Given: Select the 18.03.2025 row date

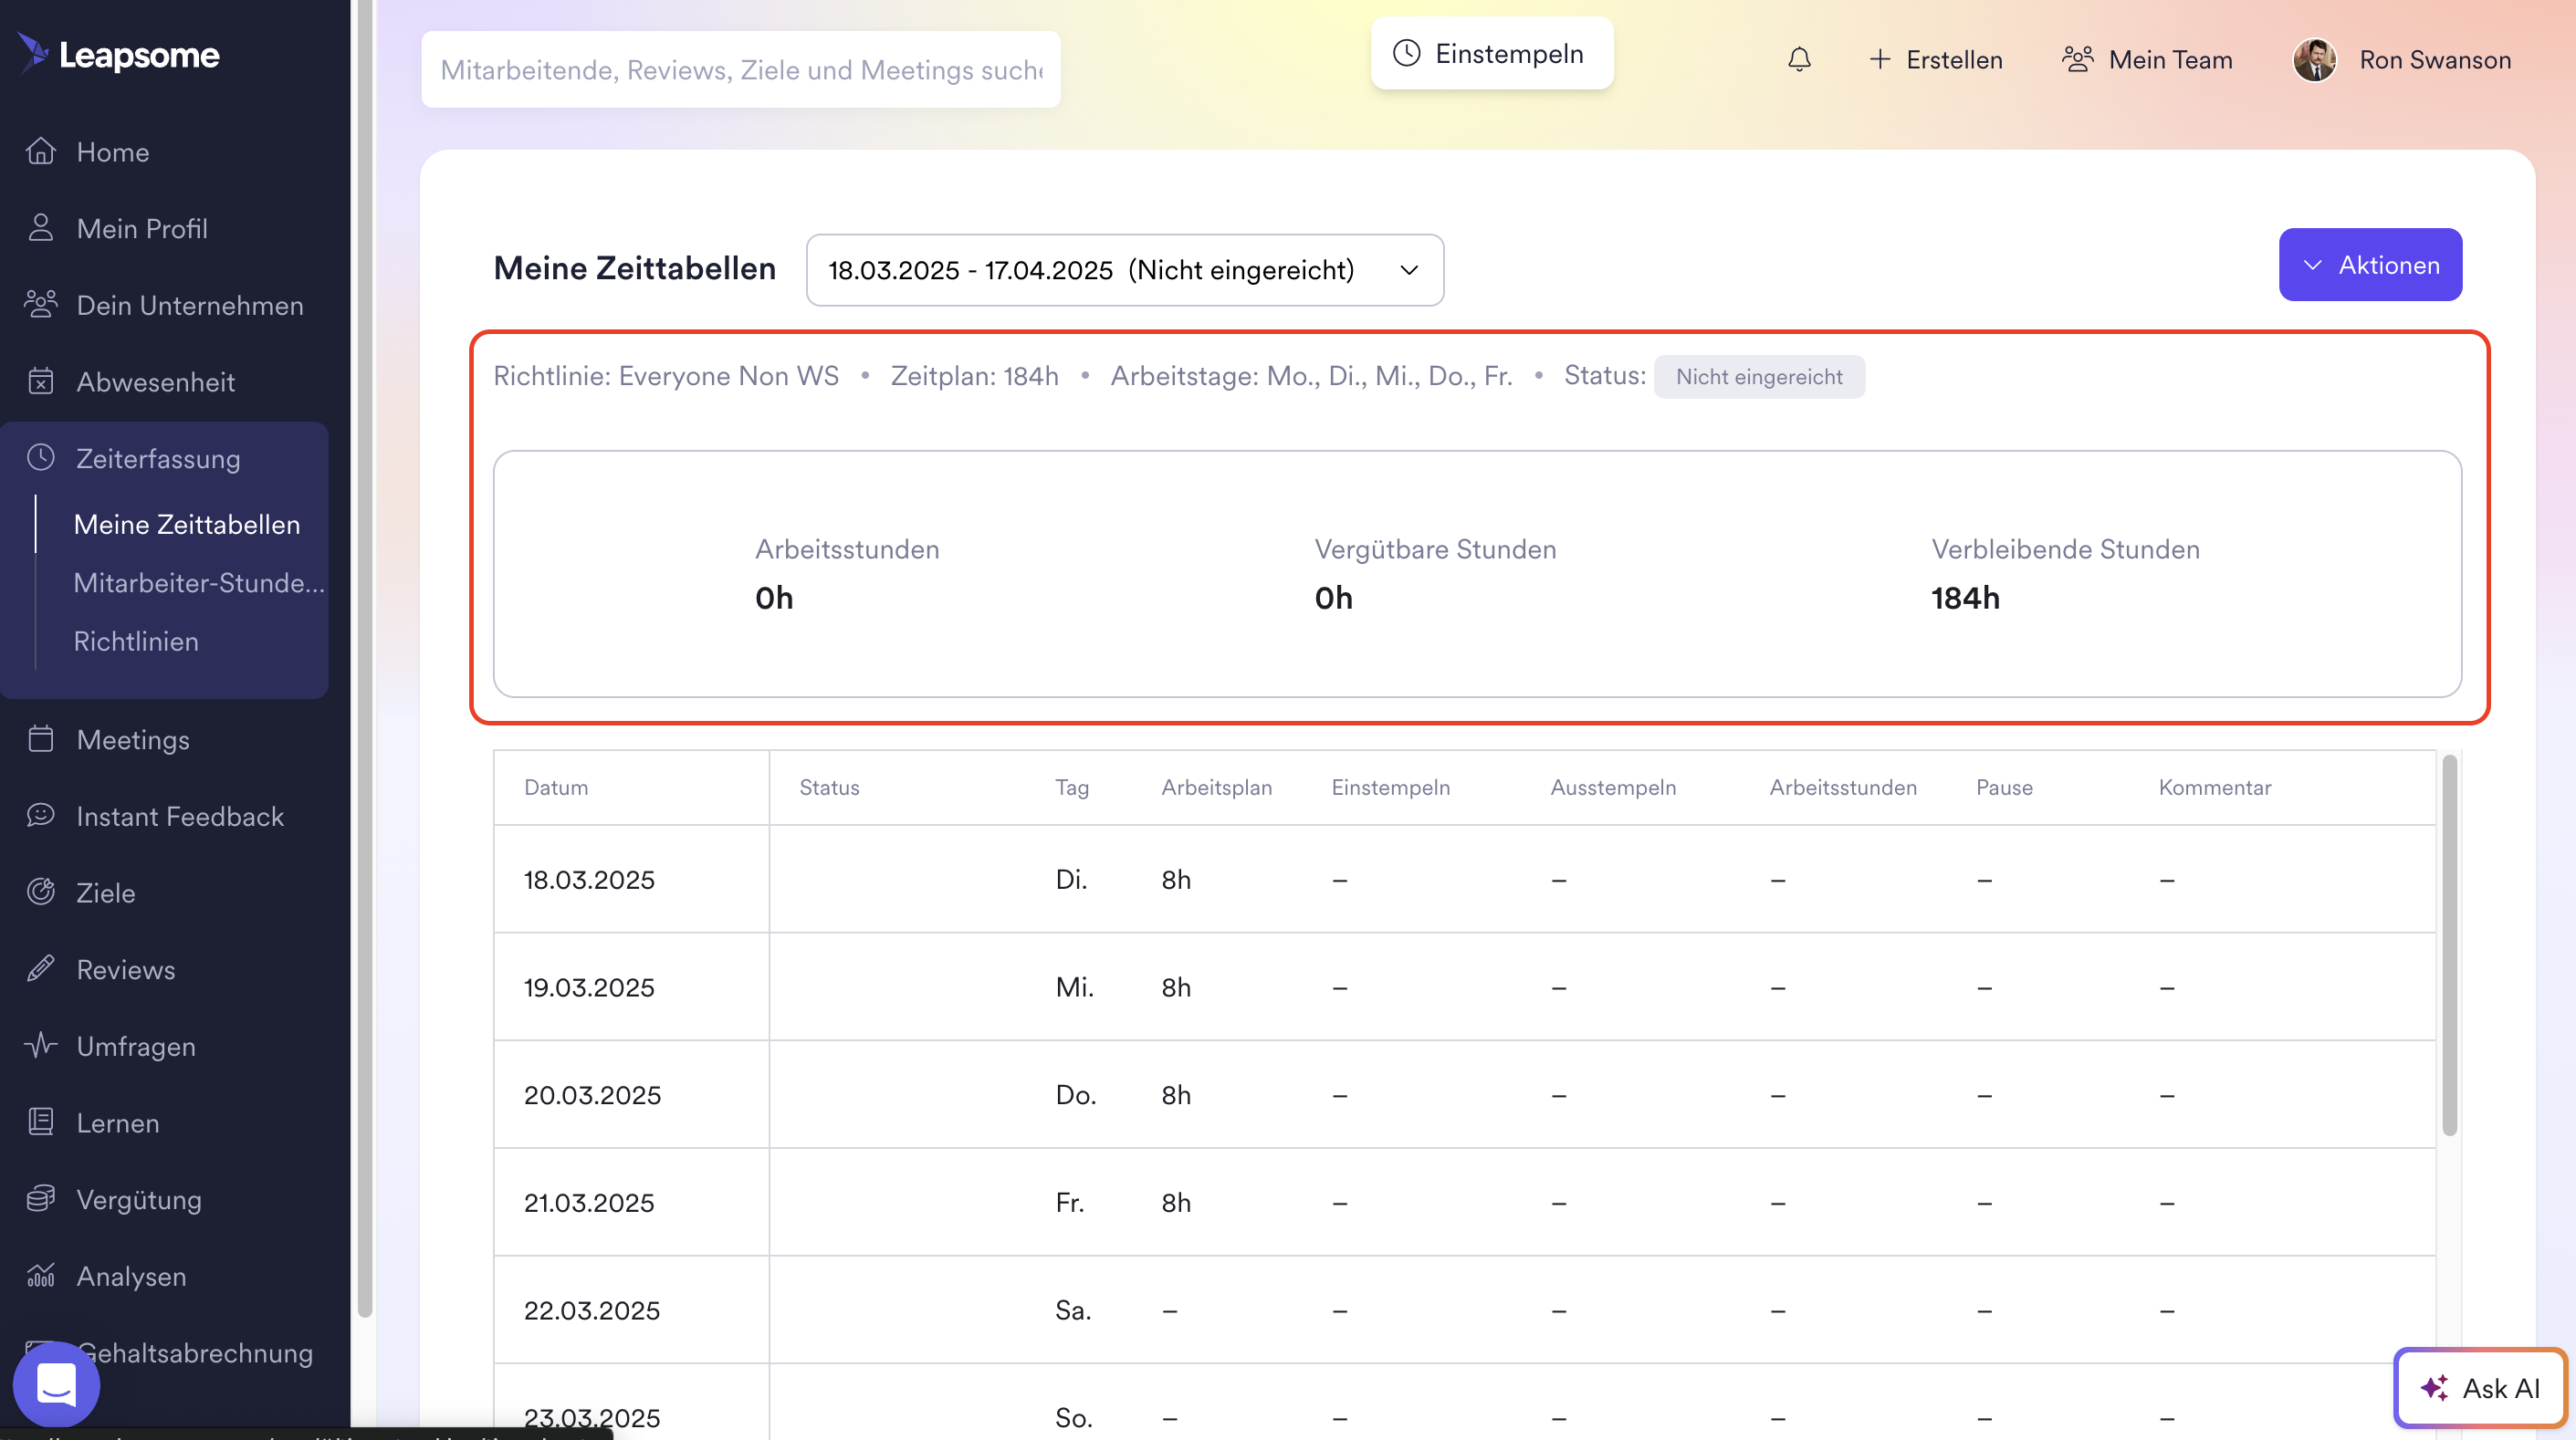Looking at the screenshot, I should point(589,879).
